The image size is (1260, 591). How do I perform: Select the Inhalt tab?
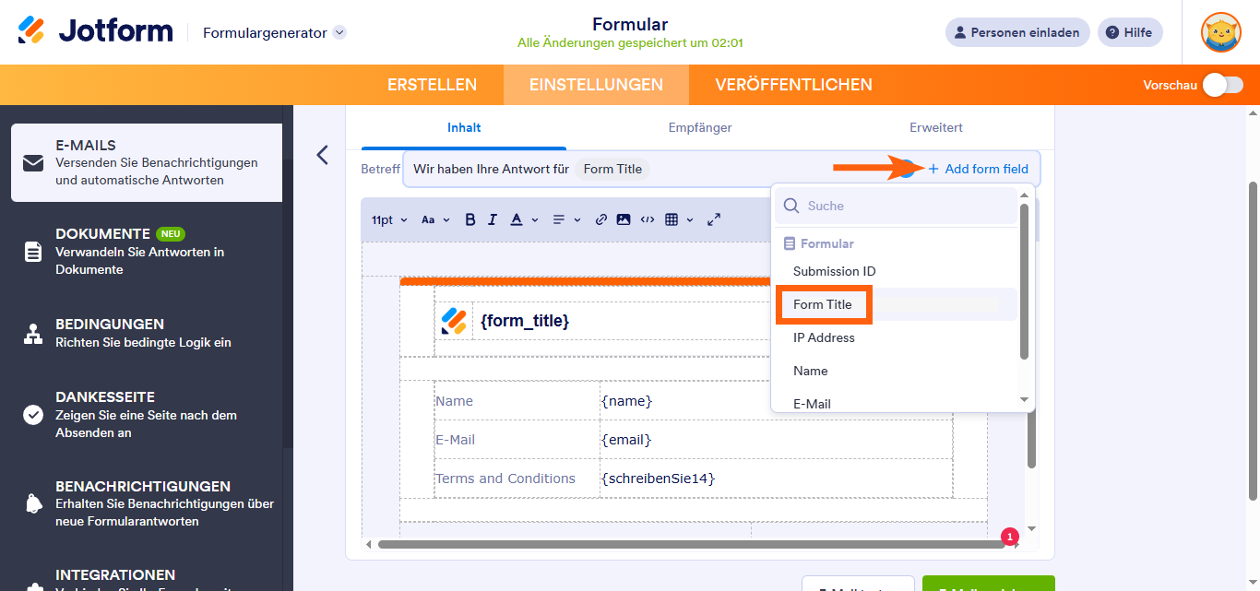point(464,128)
